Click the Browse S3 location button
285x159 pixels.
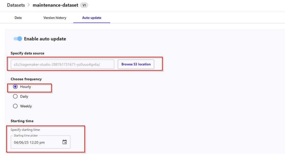point(136,64)
